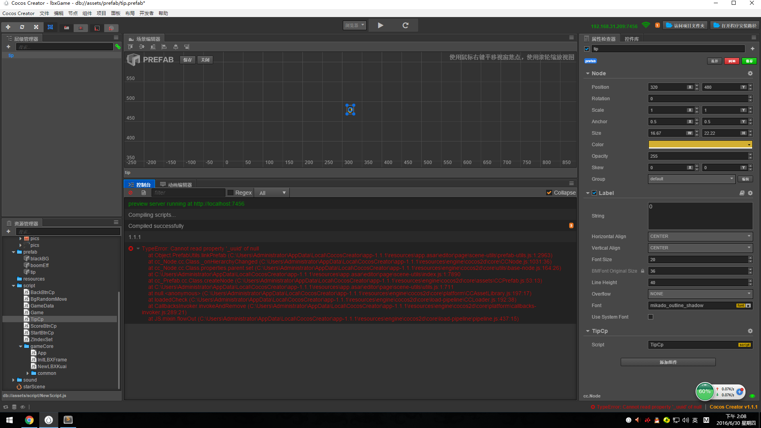Open the Horizontal Align dropdown

tap(700, 236)
